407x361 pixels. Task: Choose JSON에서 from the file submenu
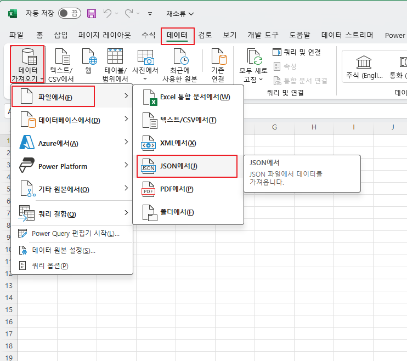tap(187, 166)
